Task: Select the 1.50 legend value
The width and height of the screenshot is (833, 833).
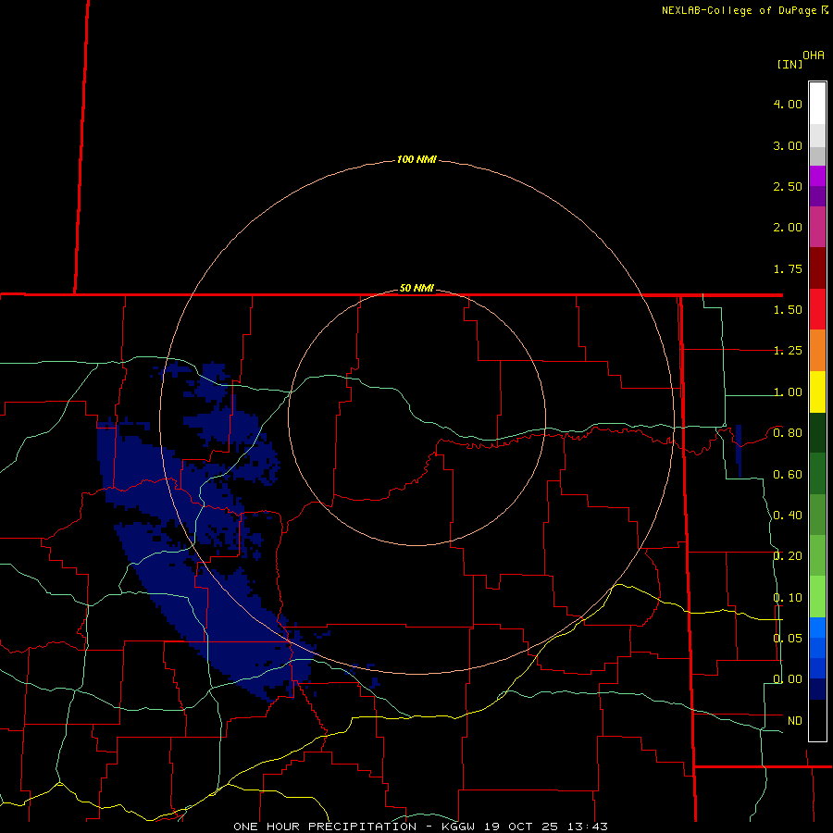Action: (x=788, y=310)
